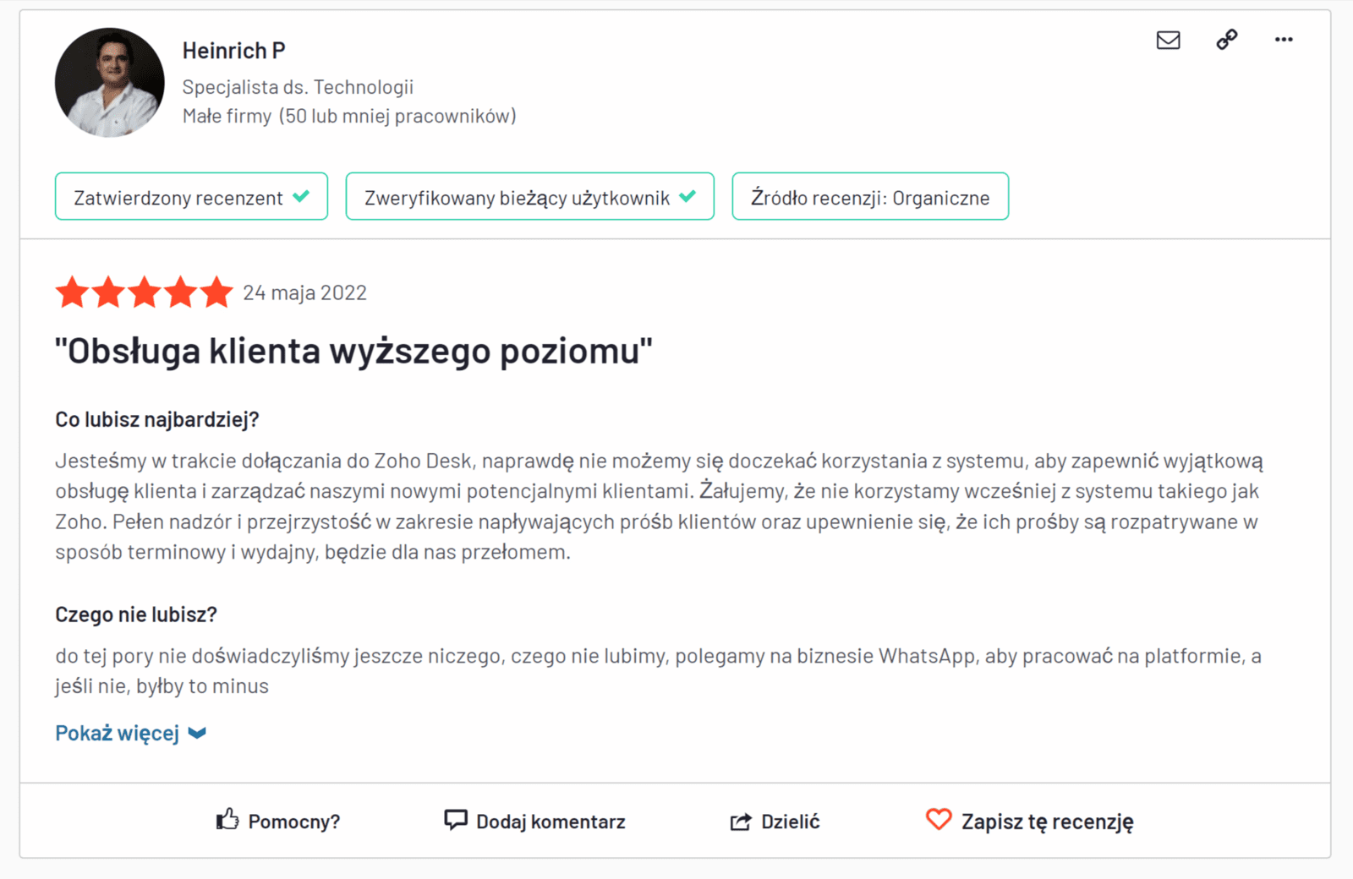Image resolution: width=1353 pixels, height=879 pixels.
Task: Click the envelope email icon
Action: [x=1168, y=40]
